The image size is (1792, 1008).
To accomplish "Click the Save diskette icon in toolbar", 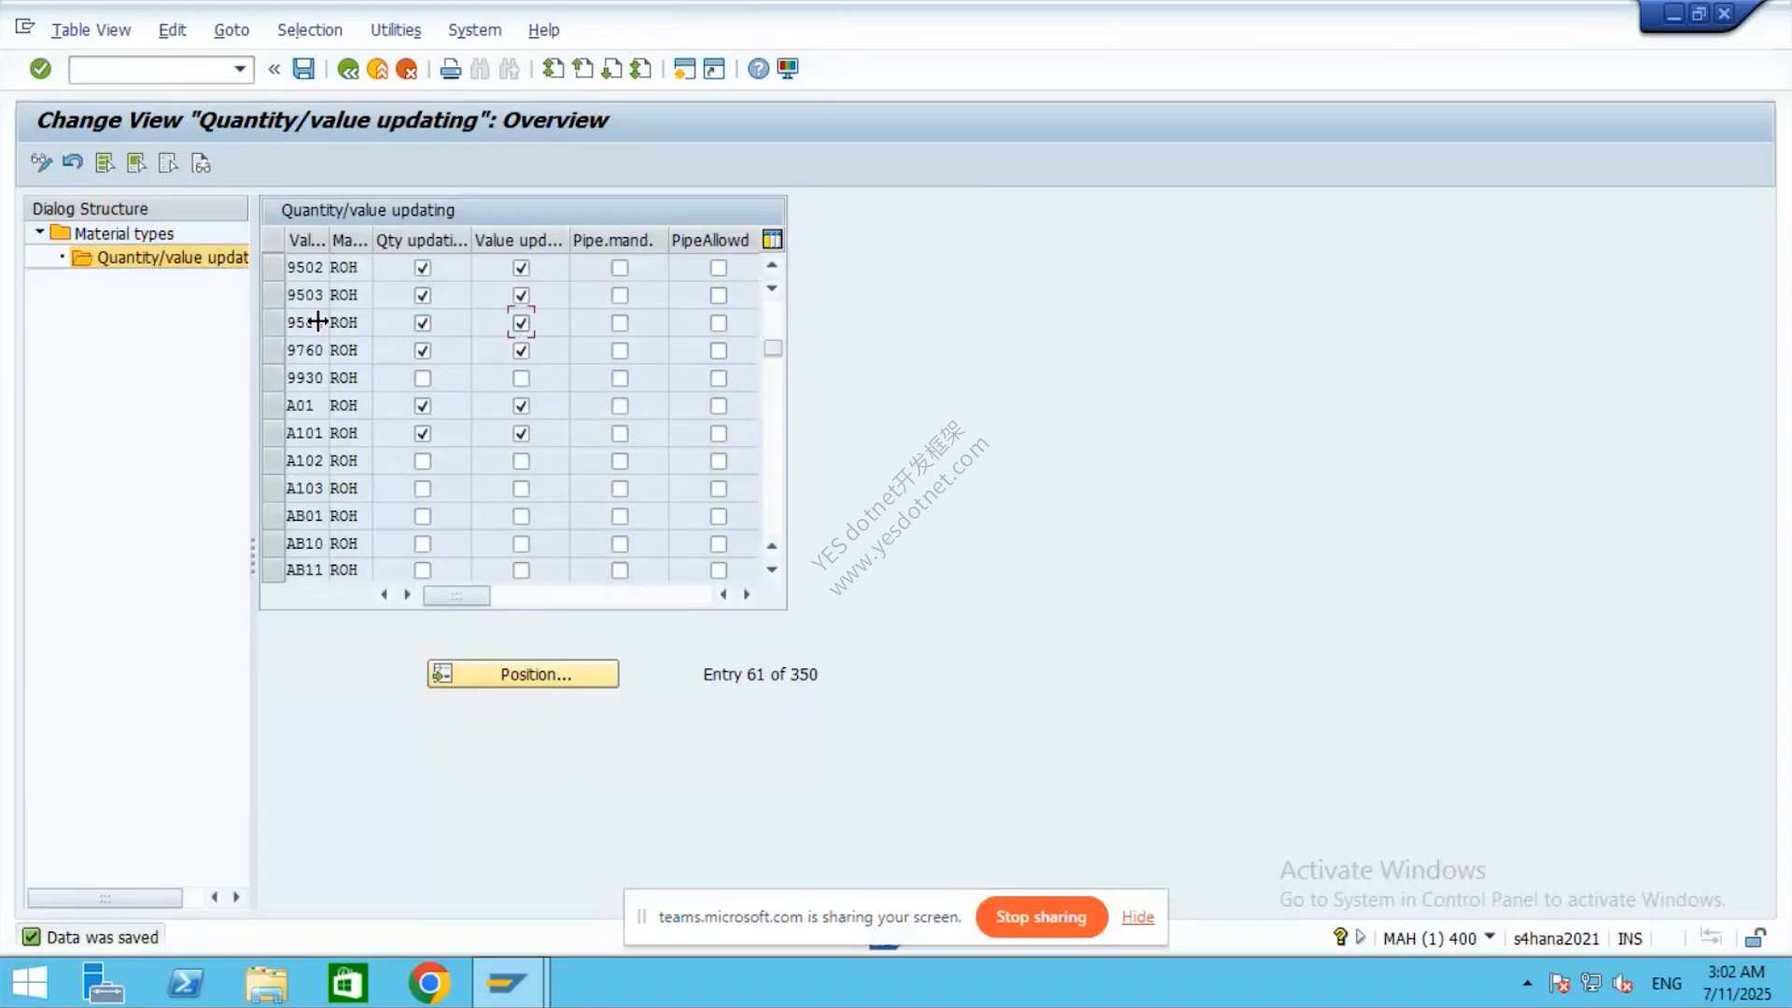I will click(x=303, y=69).
